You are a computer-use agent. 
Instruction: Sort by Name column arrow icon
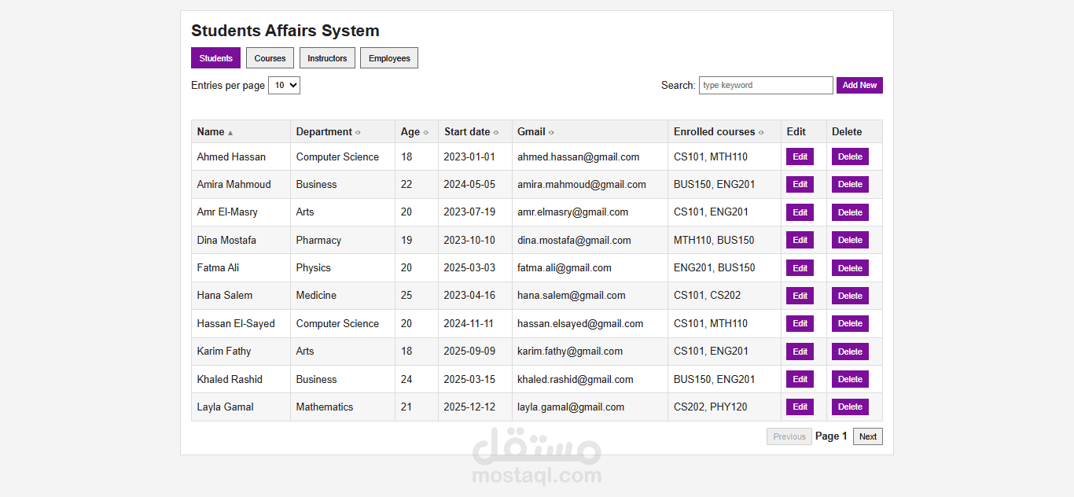230,133
